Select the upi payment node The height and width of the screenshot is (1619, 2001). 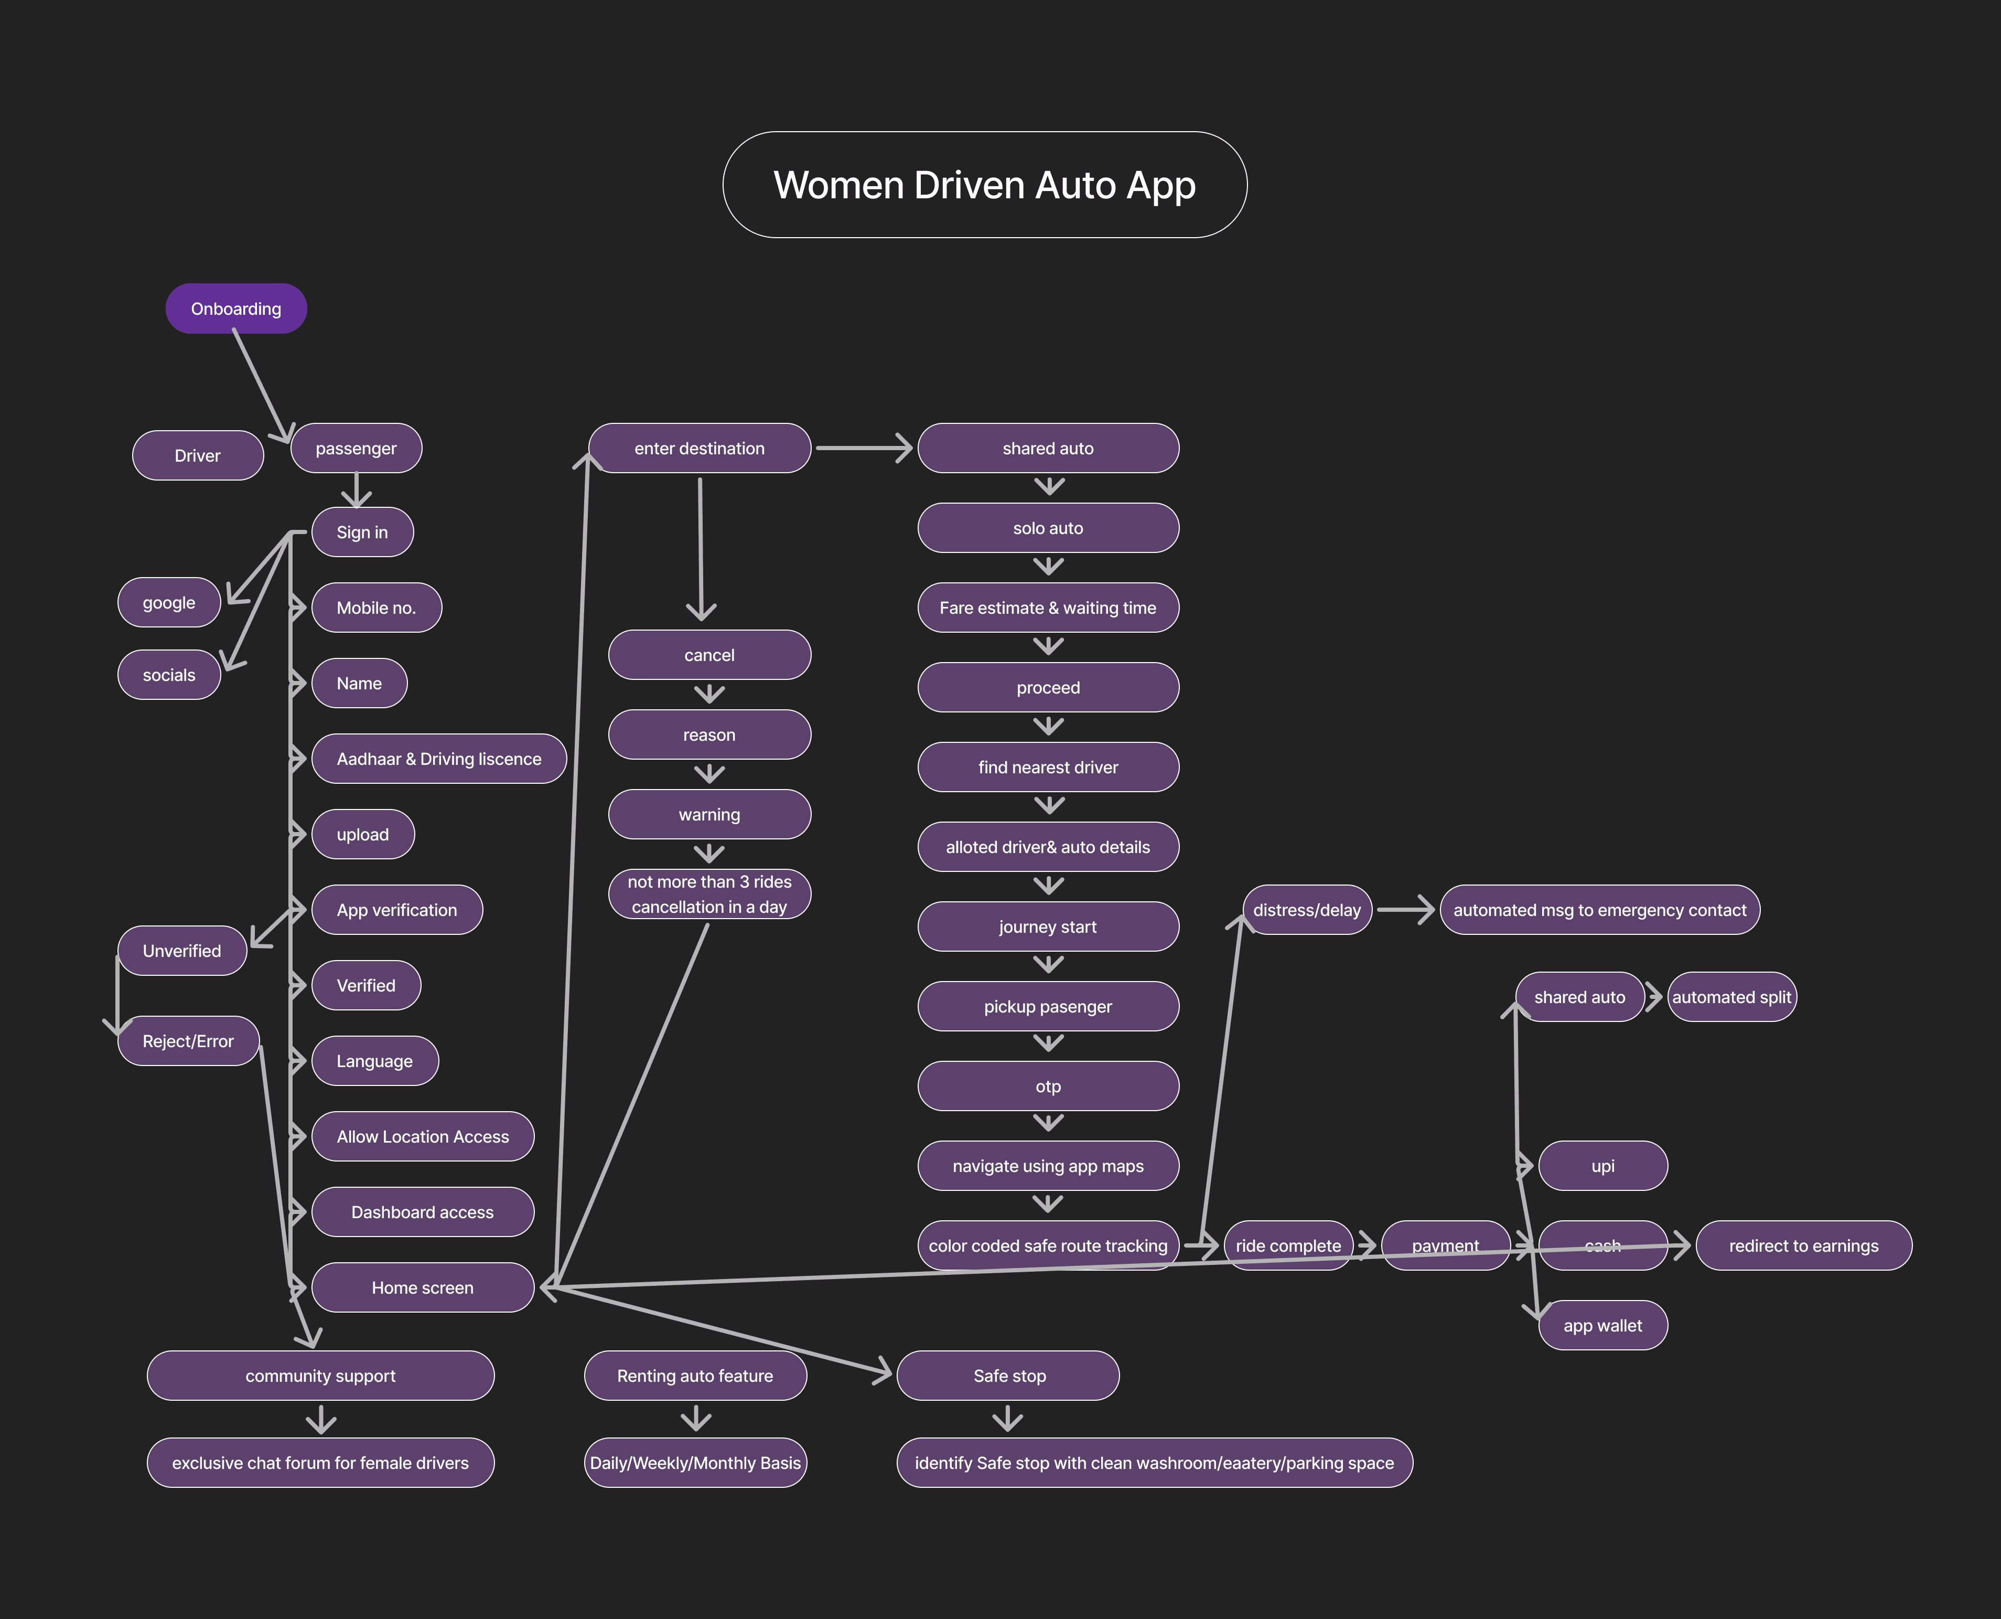[x=1602, y=1166]
